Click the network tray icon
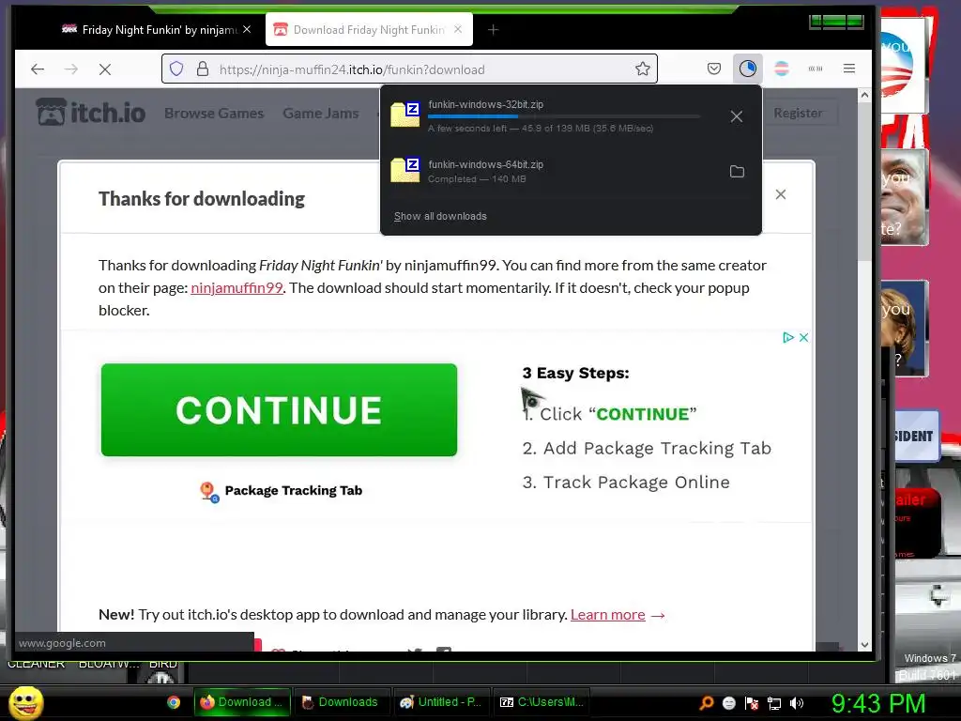This screenshot has height=721, width=961. tap(774, 702)
